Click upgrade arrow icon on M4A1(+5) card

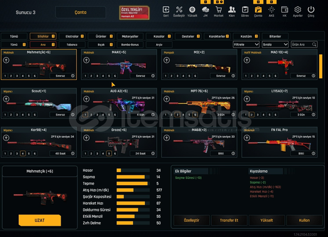(86, 60)
